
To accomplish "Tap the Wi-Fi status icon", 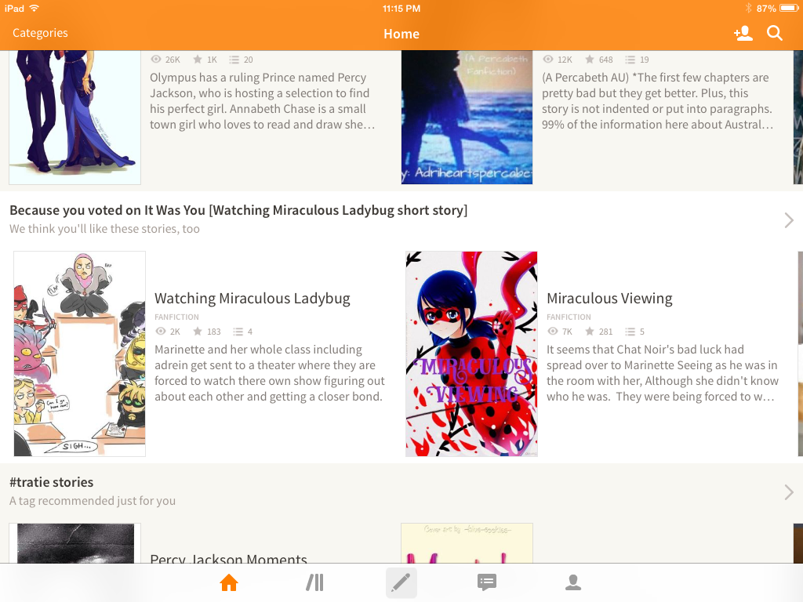I will pos(35,8).
